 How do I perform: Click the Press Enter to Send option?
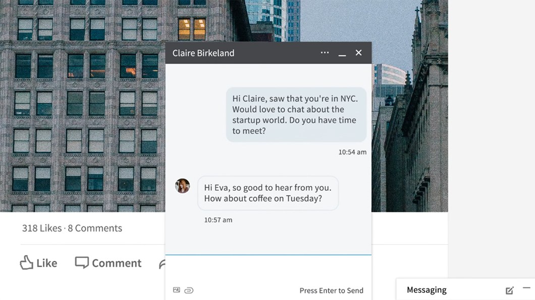pyautogui.click(x=331, y=290)
